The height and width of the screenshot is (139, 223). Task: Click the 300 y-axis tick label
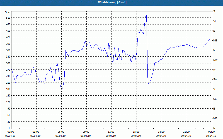click(8, 63)
